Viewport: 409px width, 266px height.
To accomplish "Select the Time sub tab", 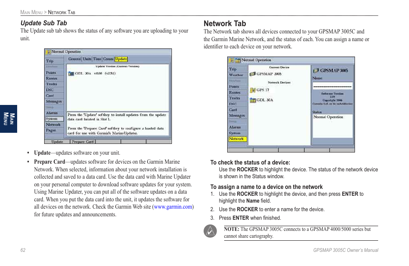I will point(97,59).
